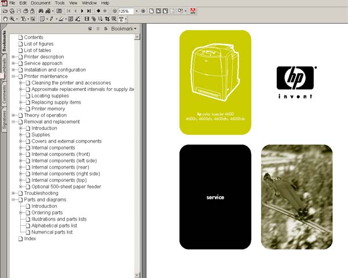Select the Pencil tool

coord(52,19)
